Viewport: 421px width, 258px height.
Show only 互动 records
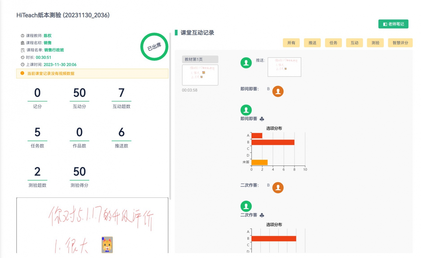[x=354, y=43]
